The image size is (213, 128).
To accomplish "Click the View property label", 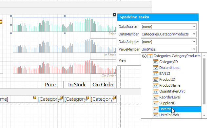I will [123, 60].
